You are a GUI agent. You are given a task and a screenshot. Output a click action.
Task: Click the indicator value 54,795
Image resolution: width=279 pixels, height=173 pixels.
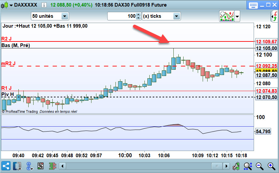[x=263, y=132]
